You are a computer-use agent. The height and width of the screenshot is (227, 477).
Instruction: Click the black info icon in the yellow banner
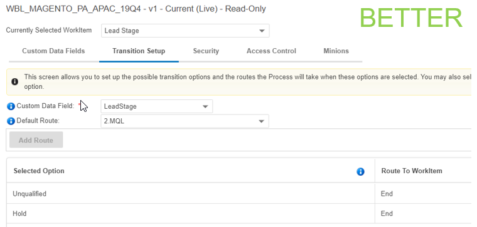tap(14, 81)
